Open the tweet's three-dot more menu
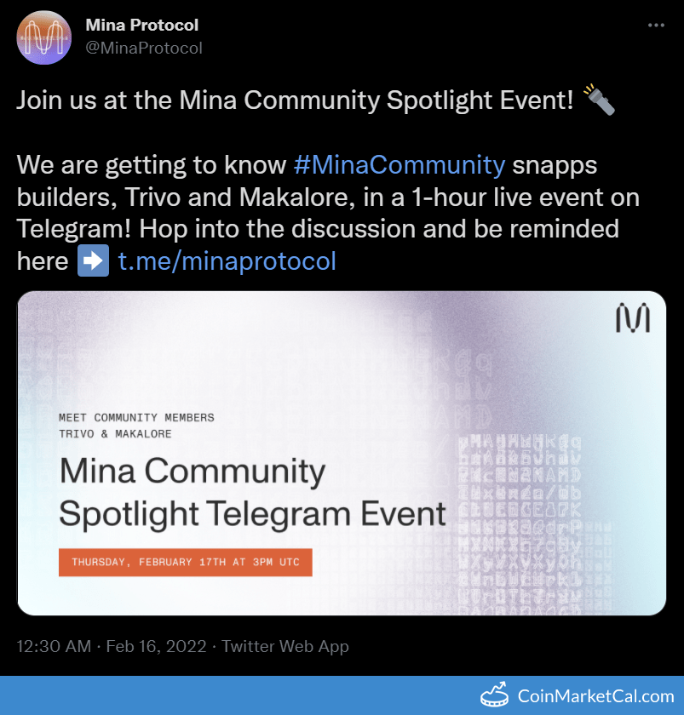684x715 pixels. click(x=655, y=26)
